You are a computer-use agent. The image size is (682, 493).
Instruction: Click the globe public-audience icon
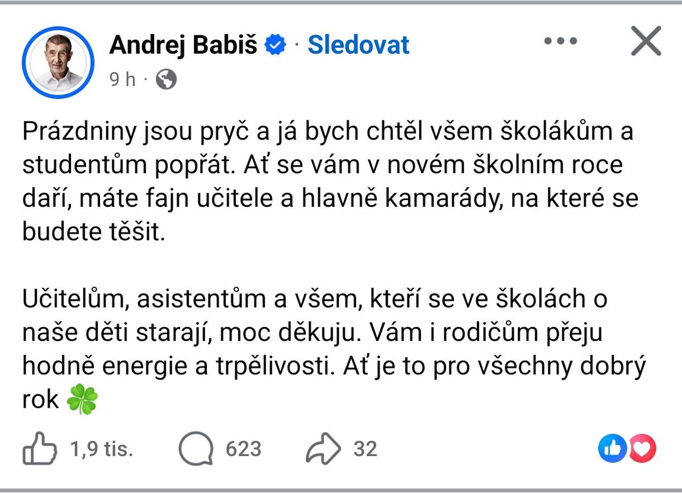click(x=166, y=80)
